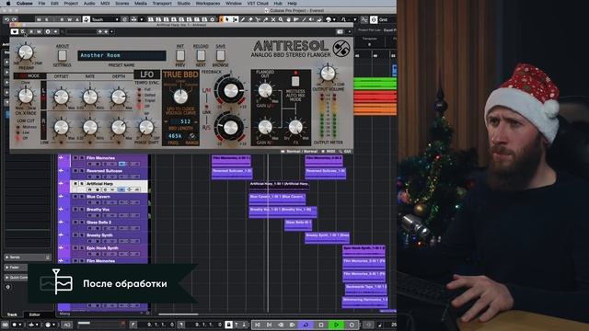Click the OUTPUT VOLUME knob
Screen dimensions: 589x331
pyautogui.click(x=328, y=74)
